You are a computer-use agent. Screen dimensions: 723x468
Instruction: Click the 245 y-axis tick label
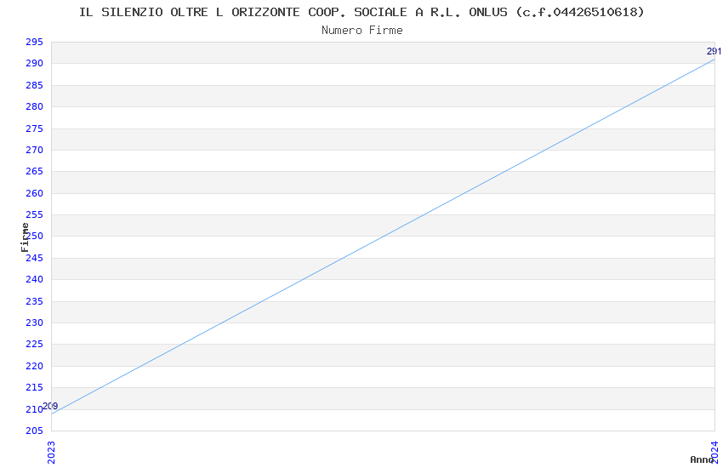[35, 258]
